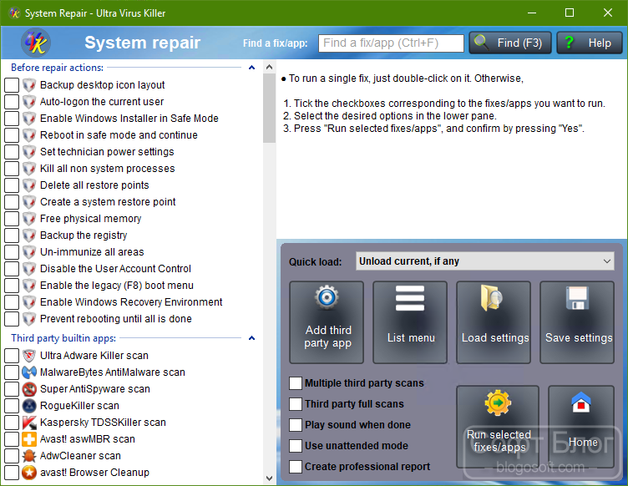Click Run selected fixes/apps gear button
The image size is (628, 486).
point(498,427)
